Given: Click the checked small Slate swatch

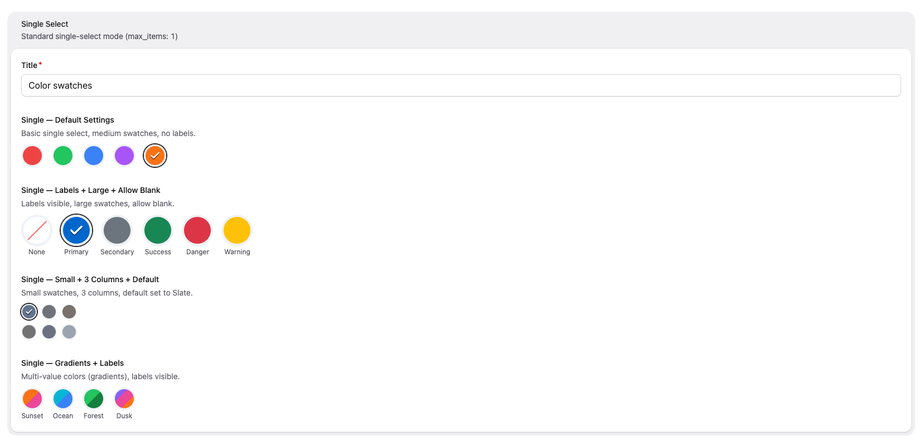Looking at the screenshot, I should (29, 312).
